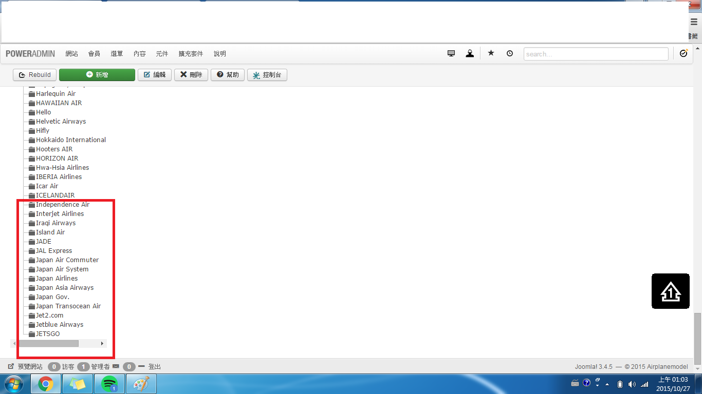Screen dimensions: 702x394
Task: Click the network signal icon in tray
Action: point(644,384)
